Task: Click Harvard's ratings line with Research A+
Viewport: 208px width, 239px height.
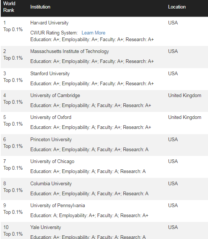Action: tap(92, 40)
